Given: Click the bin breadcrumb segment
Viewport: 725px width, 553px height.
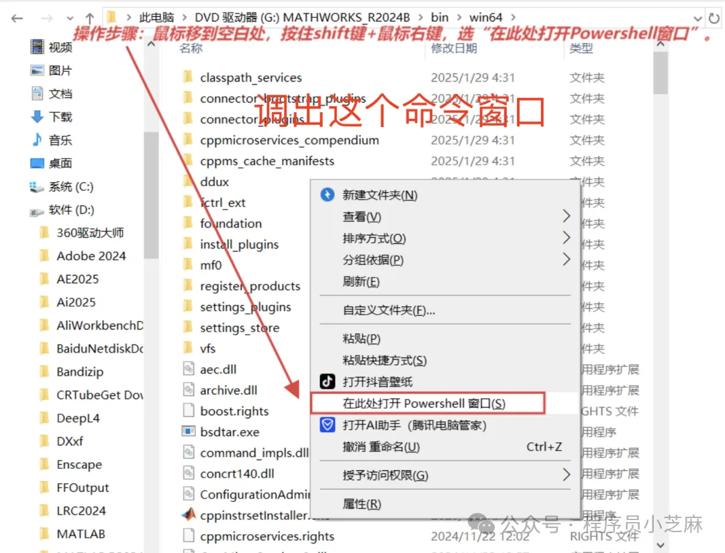Looking at the screenshot, I should (440, 17).
